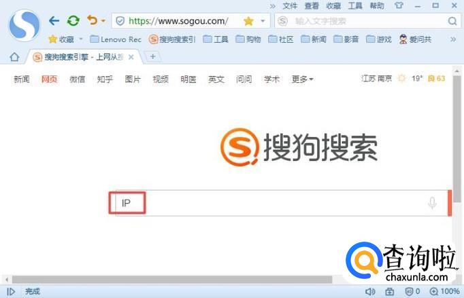Expand the 更多 categories dropdown
Image resolution: width=464 pixels, height=298 pixels.
click(303, 79)
